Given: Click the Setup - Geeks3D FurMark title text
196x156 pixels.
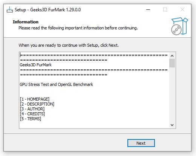Looking at the screenshot, I should (x=48, y=10).
